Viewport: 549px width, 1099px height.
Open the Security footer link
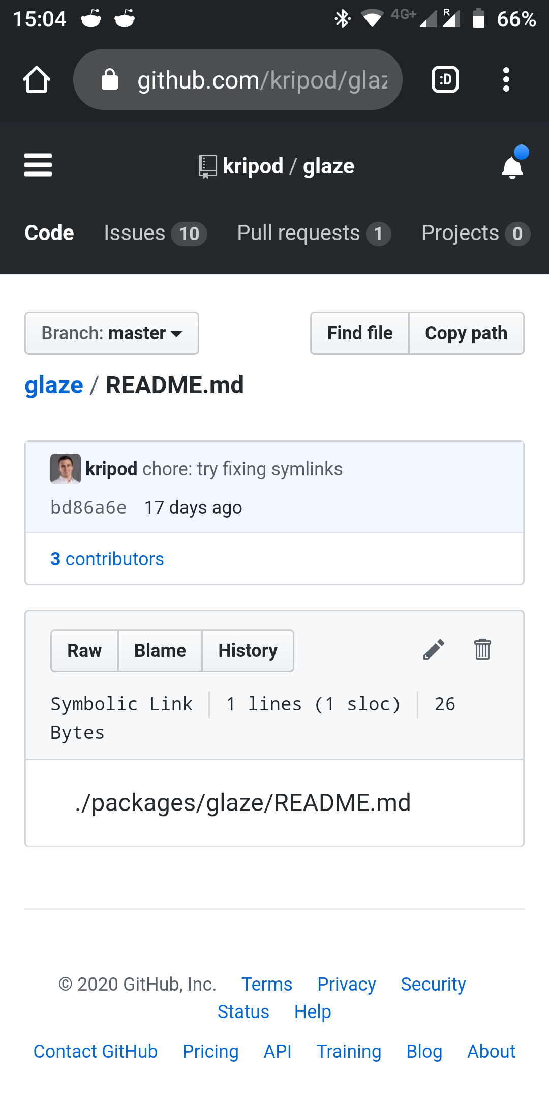tap(433, 984)
